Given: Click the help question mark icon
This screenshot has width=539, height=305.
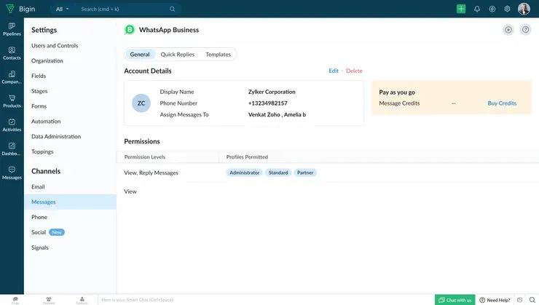Looking at the screenshot, I should click(525, 30).
